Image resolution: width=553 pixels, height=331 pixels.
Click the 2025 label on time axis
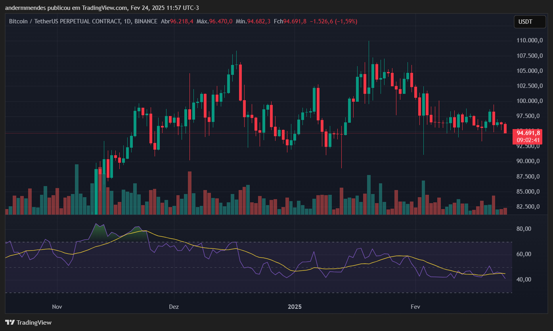295,307
